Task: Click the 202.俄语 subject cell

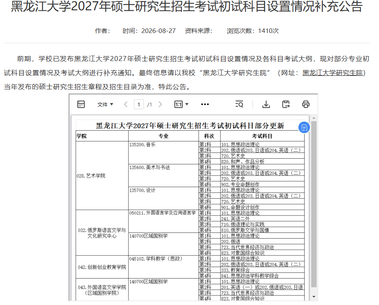Action: pyautogui.click(x=262, y=242)
